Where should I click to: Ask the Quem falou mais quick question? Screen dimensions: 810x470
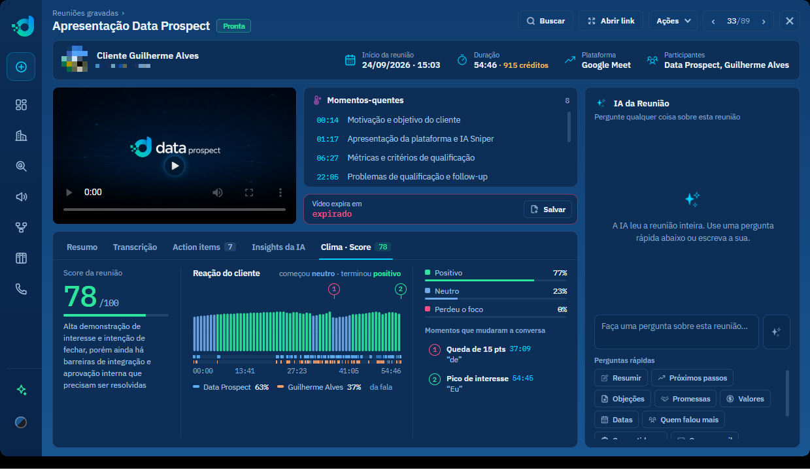(684, 420)
